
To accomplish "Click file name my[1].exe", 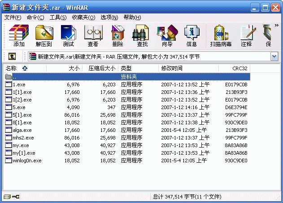I will click(x=24, y=153).
